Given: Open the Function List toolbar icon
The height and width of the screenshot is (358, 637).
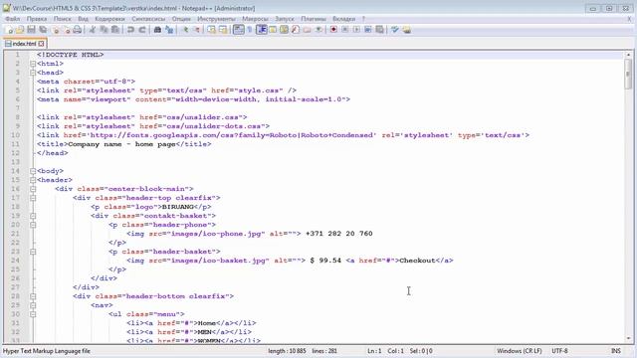Looking at the screenshot, I should [296, 30].
